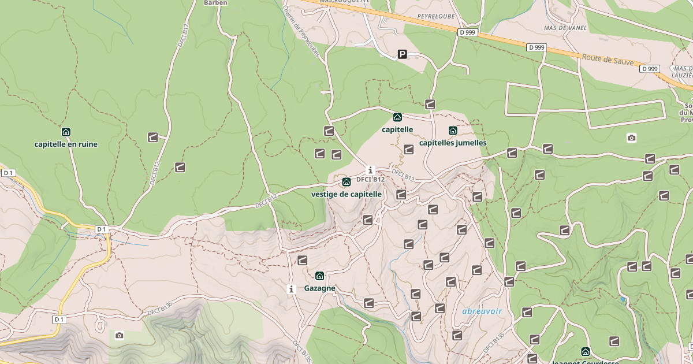The width and height of the screenshot is (693, 364).
Task: Click the 'Route de Sauve' road name
Action: [608, 60]
